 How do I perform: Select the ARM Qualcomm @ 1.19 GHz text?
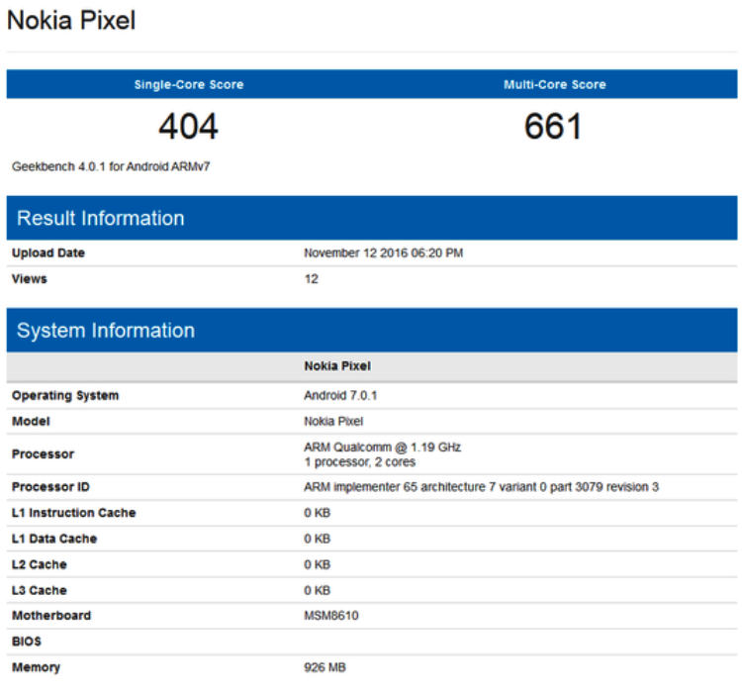382,447
